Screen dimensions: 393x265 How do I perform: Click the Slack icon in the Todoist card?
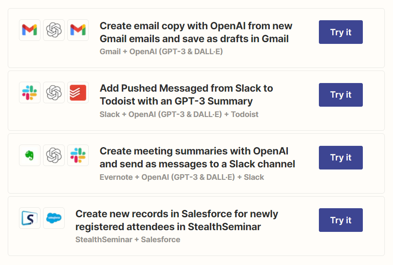(x=30, y=92)
